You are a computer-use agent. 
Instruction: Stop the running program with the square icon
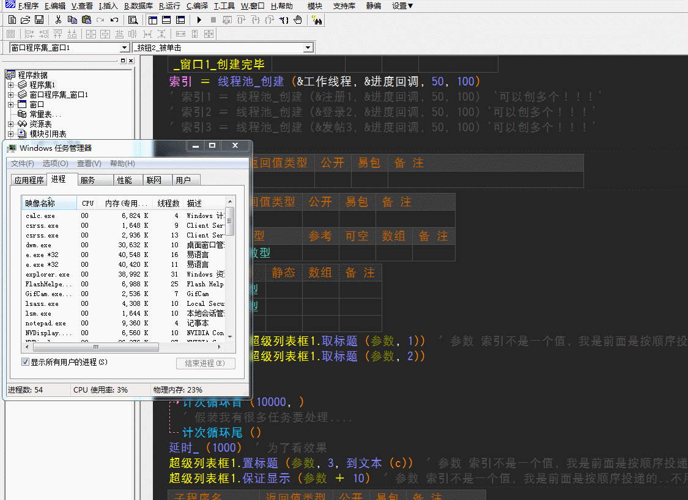point(213,20)
